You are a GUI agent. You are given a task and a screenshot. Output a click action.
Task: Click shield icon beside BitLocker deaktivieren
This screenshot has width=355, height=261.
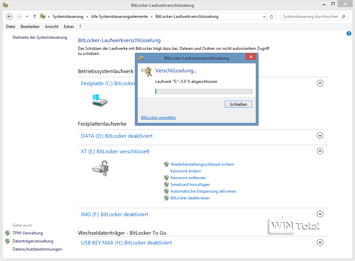(x=166, y=198)
